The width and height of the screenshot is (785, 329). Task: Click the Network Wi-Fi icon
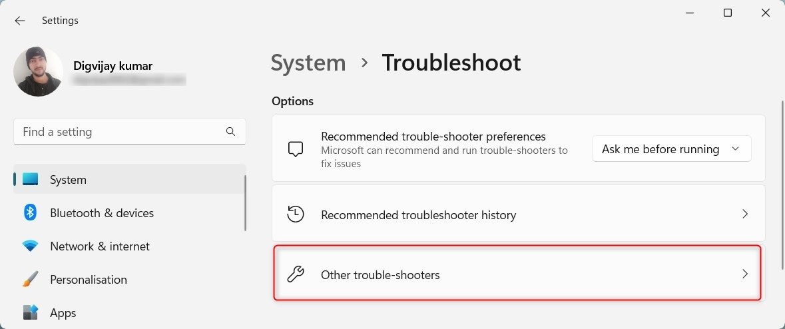31,246
